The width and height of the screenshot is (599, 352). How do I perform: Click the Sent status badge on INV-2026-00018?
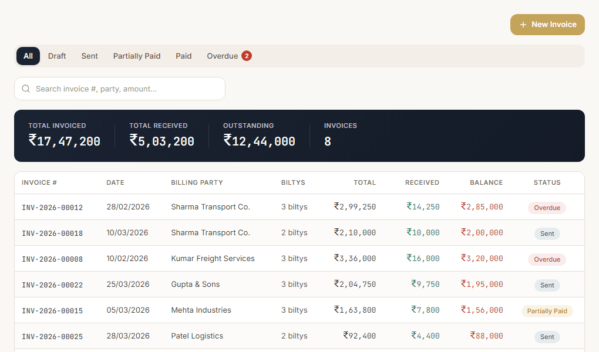(x=547, y=233)
